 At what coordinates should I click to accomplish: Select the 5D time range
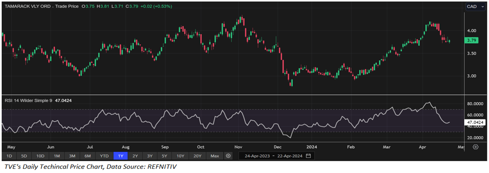(24, 156)
